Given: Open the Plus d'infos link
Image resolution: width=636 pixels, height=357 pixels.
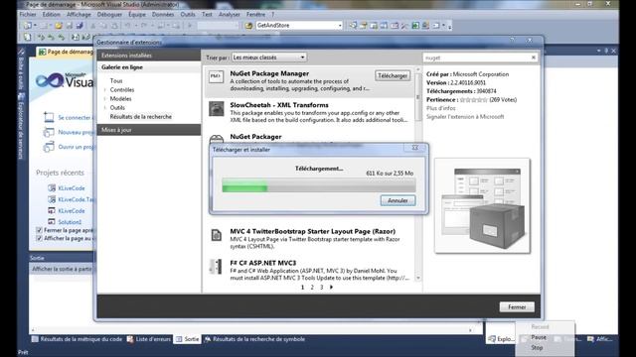Looking at the screenshot, I should tap(440, 108).
